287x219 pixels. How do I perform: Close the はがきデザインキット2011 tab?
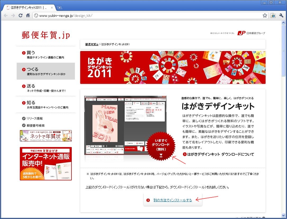52,8
